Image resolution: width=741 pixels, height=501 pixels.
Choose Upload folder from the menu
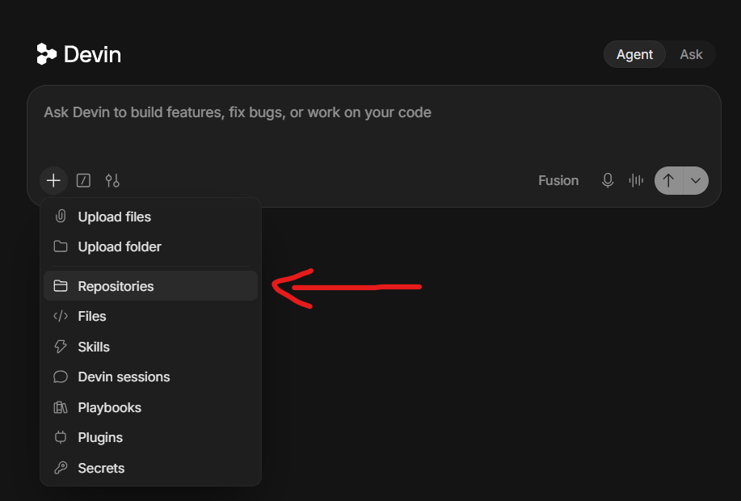[151, 246]
